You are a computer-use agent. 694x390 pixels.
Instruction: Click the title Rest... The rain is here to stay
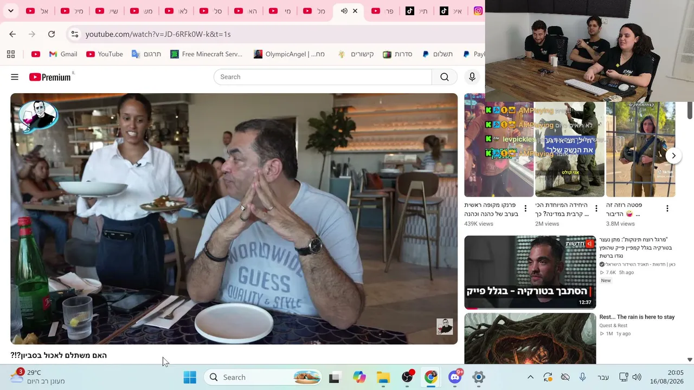click(637, 317)
